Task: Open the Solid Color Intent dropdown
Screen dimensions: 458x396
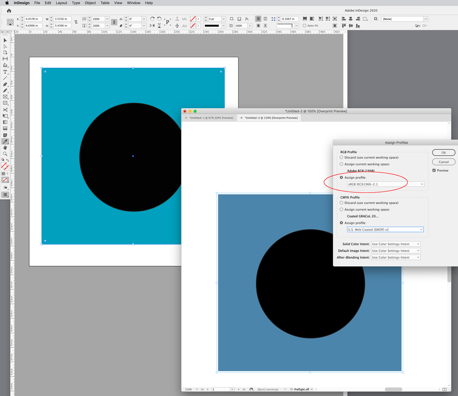Action: pos(396,244)
